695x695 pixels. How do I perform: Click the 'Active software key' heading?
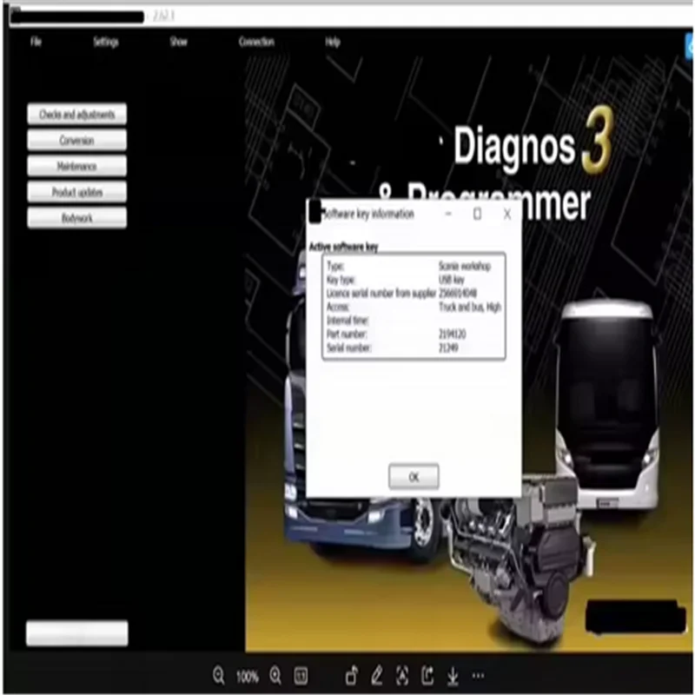[343, 247]
